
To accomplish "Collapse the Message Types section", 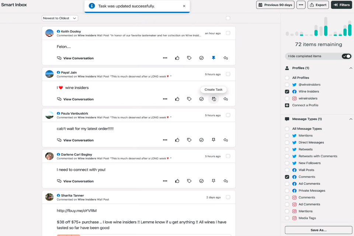I will pos(350,119).
